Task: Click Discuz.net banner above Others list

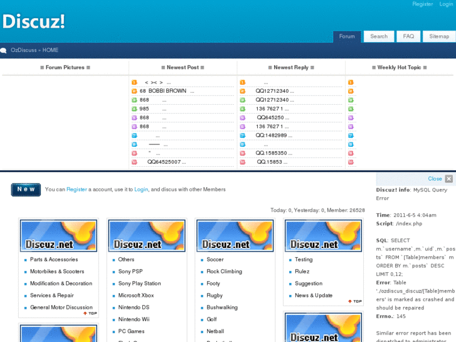Action: (147, 235)
